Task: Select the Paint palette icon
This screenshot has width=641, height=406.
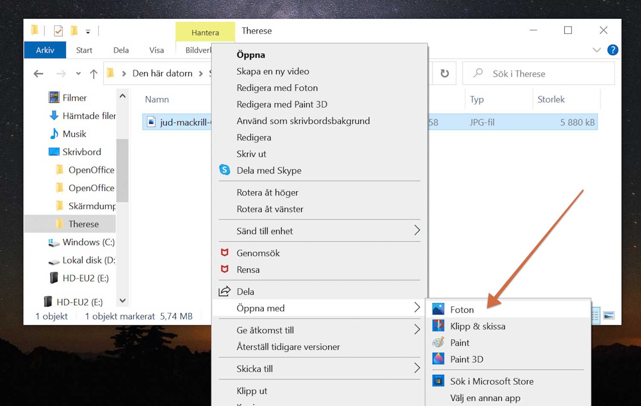Action: coord(438,342)
